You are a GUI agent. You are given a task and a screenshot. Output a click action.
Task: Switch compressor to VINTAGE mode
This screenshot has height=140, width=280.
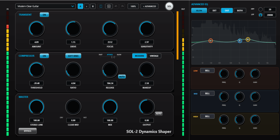pyautogui.click(x=154, y=56)
